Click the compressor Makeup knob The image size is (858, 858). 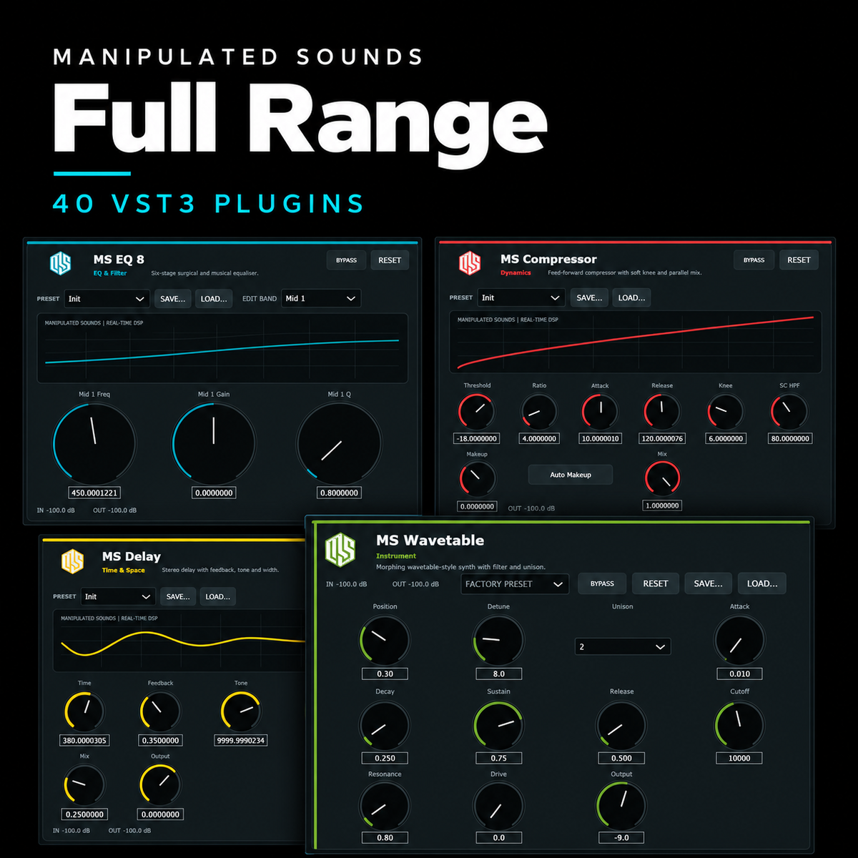click(477, 479)
